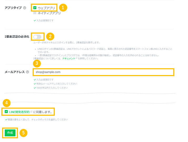Click the メールアドレス field label
Screen dimensions: 188x142
(x=15, y=72)
